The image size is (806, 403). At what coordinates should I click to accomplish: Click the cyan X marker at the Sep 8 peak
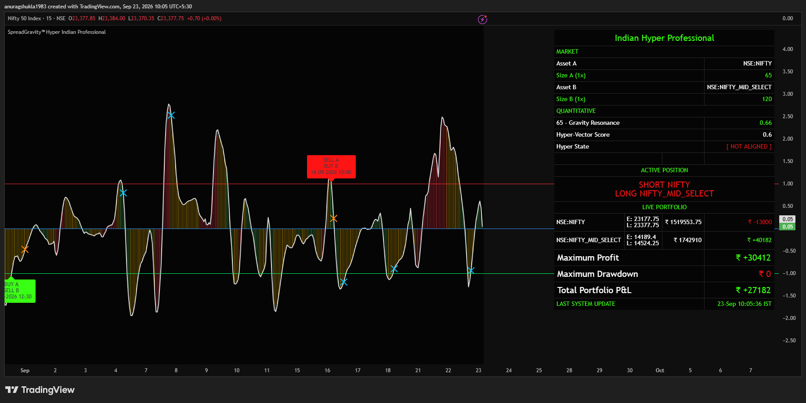pyautogui.click(x=171, y=116)
